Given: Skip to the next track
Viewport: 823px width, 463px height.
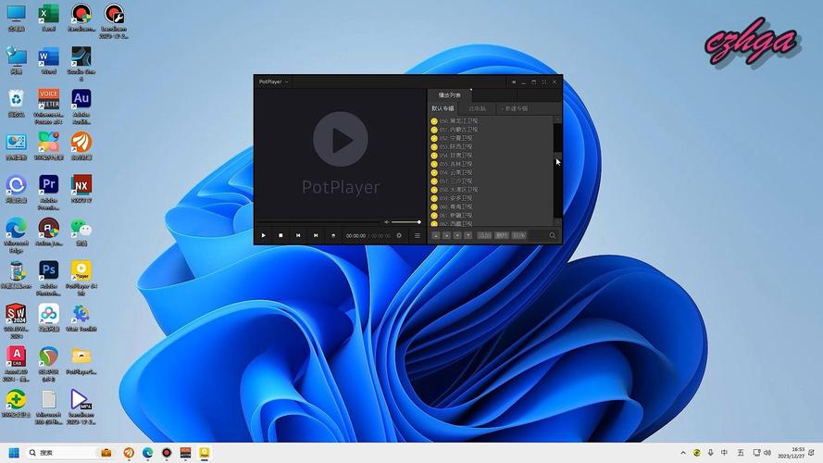Looking at the screenshot, I should coord(316,235).
